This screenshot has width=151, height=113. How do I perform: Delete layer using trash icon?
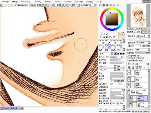coord(140,67)
